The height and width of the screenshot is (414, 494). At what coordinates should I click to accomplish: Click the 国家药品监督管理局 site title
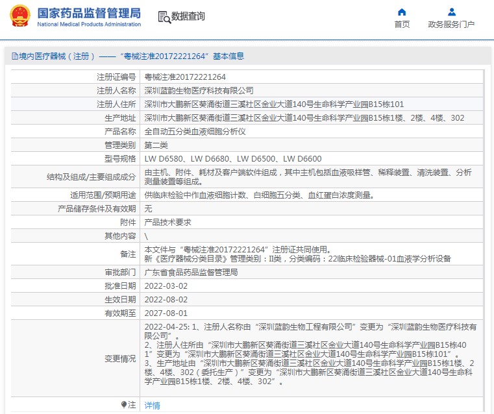89,13
